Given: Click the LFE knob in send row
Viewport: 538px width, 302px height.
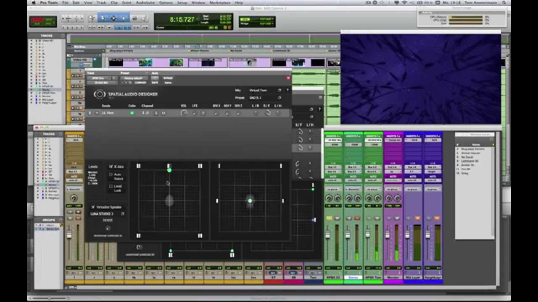Looking at the screenshot, I should [x=195, y=113].
